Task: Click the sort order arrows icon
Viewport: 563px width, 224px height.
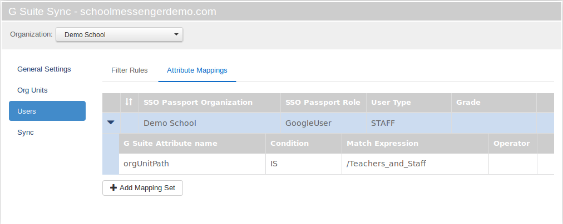Action: click(x=129, y=103)
